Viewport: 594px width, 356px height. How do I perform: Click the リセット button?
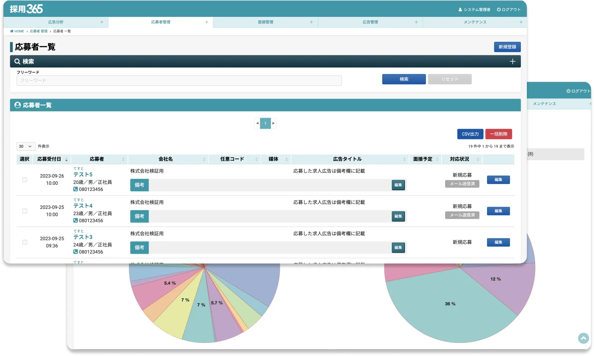pyautogui.click(x=450, y=79)
